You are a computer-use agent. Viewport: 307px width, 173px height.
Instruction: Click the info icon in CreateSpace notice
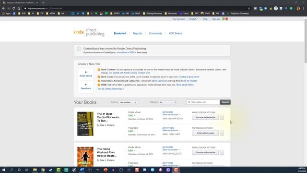coord(79,49)
